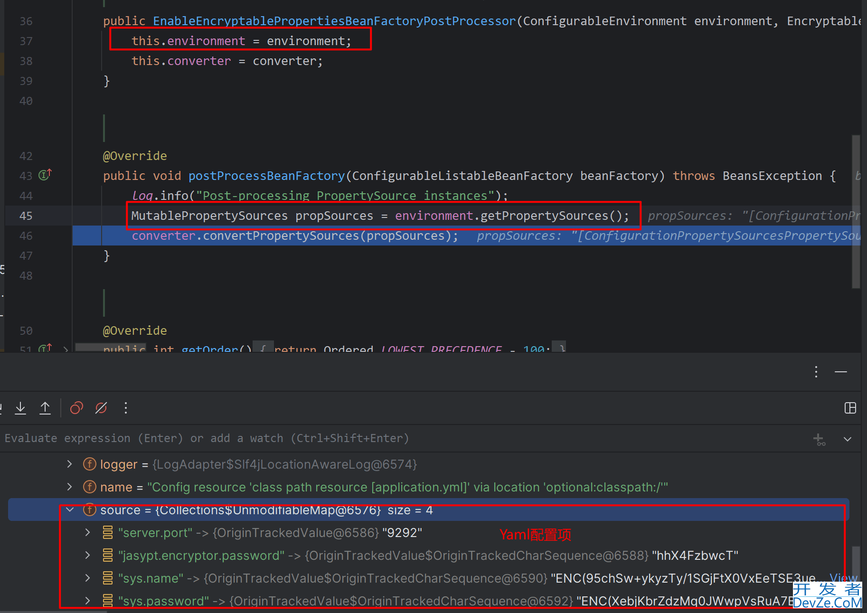This screenshot has height=613, width=867.
Task: Open the debugger toolbar more options menu
Action: pos(126,408)
